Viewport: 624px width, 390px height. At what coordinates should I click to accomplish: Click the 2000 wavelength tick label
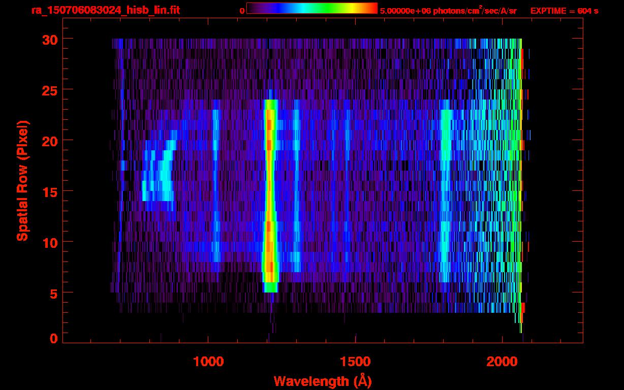tap(502, 362)
